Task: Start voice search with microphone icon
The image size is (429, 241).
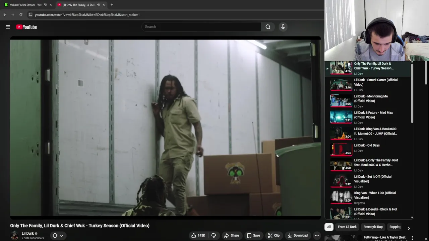Action: click(283, 27)
